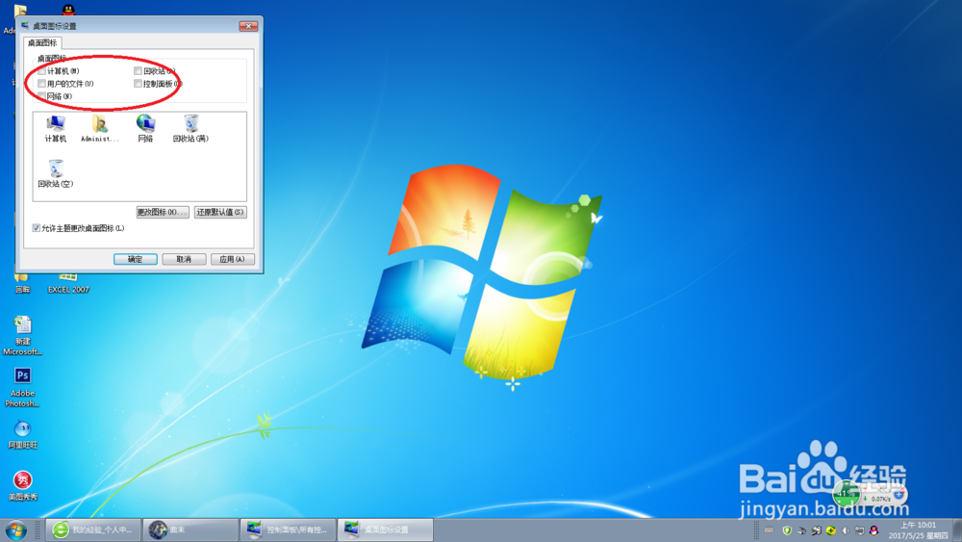
Task: Switch to 我的经验_个人中... taskbar window
Action: point(93,529)
